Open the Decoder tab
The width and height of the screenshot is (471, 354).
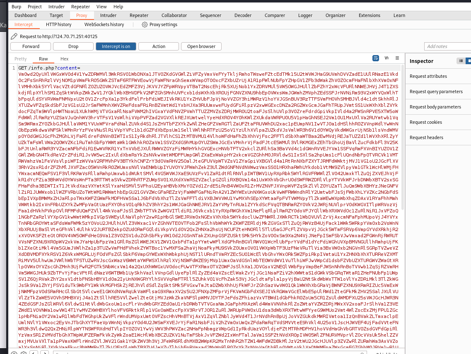[243, 15]
